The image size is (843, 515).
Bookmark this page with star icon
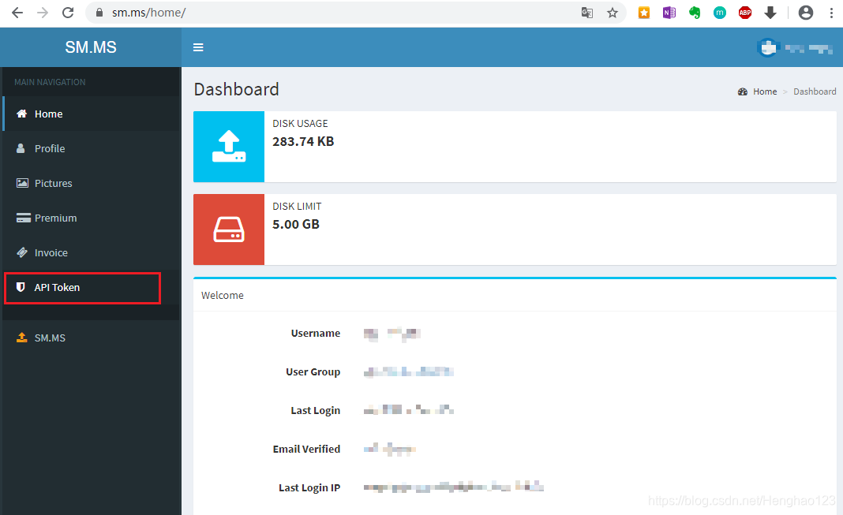pyautogui.click(x=613, y=13)
